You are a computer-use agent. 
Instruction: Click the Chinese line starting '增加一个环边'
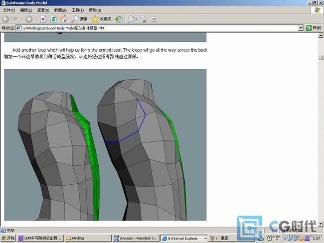click(71, 57)
